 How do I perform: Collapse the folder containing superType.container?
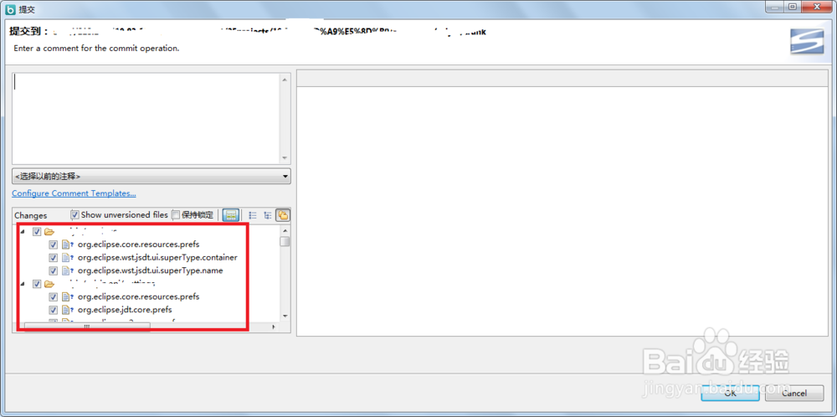[x=22, y=232]
